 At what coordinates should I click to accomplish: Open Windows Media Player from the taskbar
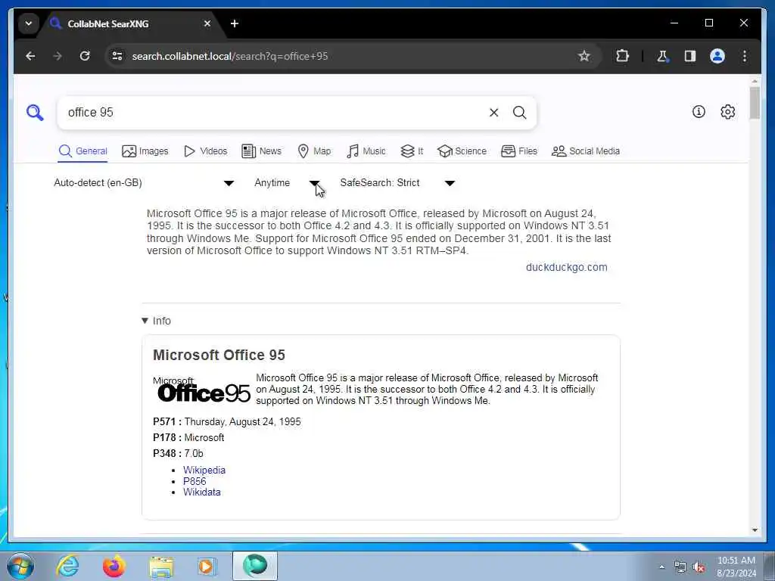(x=207, y=566)
